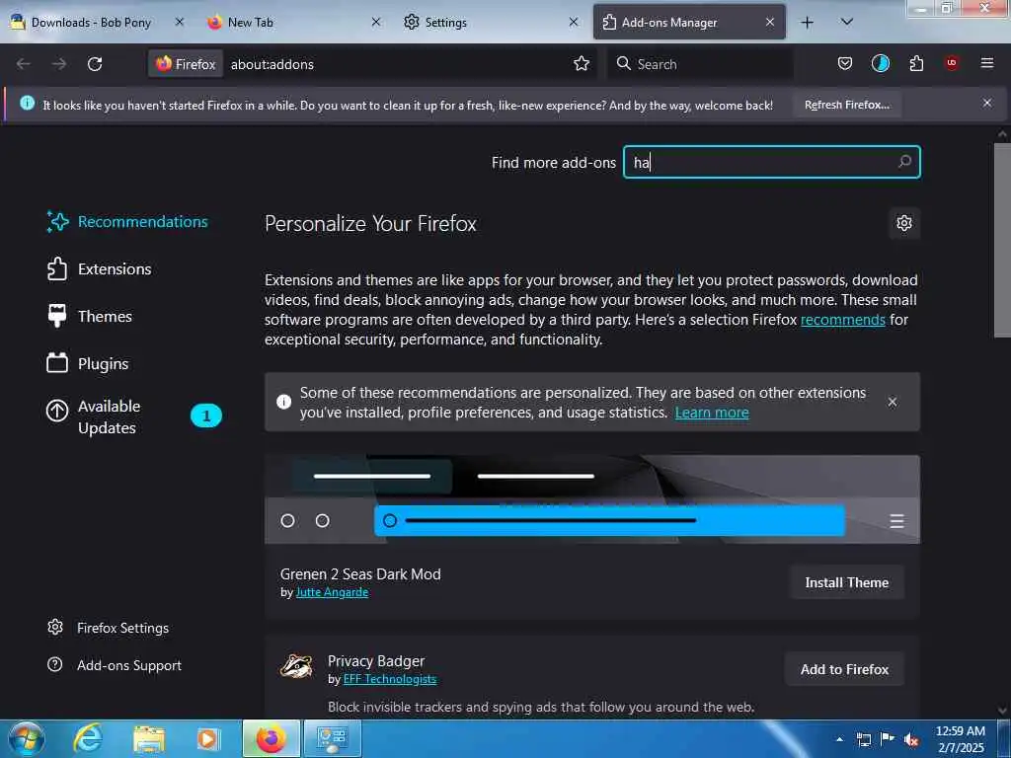Add Privacy Badger to Firefox

click(x=844, y=670)
